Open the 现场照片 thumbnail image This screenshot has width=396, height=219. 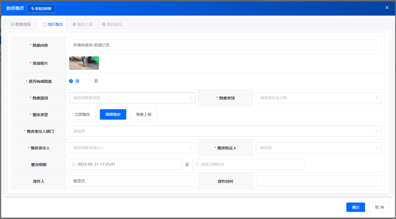(x=84, y=63)
